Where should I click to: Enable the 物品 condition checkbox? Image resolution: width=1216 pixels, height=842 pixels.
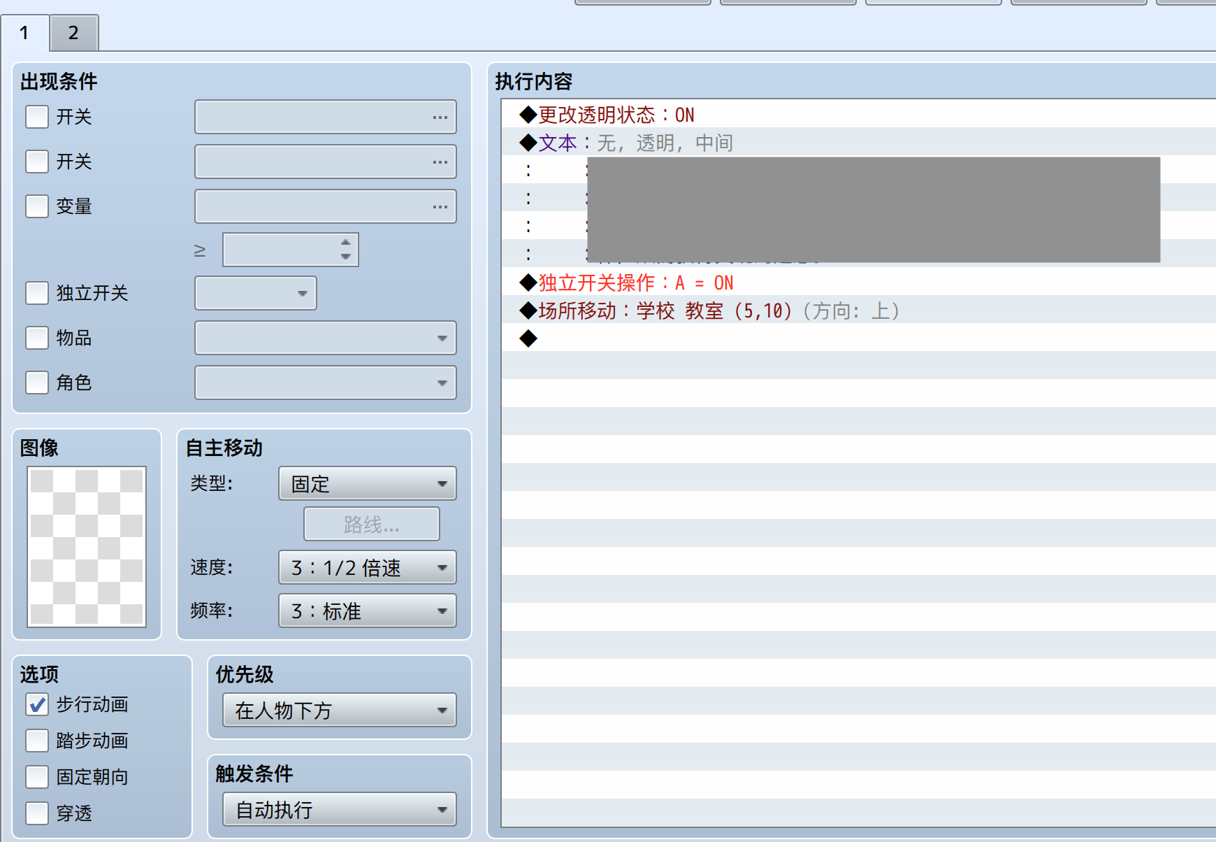[x=37, y=338]
